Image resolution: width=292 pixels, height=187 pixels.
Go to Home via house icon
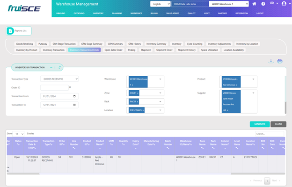point(254,4)
